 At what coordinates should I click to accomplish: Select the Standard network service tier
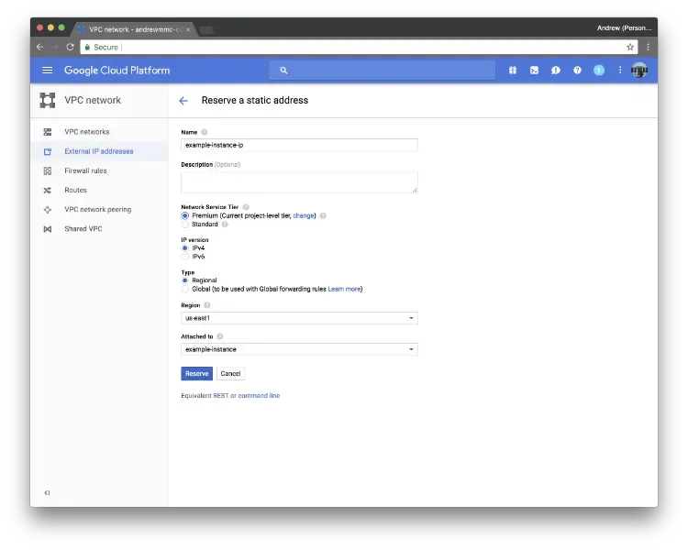click(x=185, y=224)
